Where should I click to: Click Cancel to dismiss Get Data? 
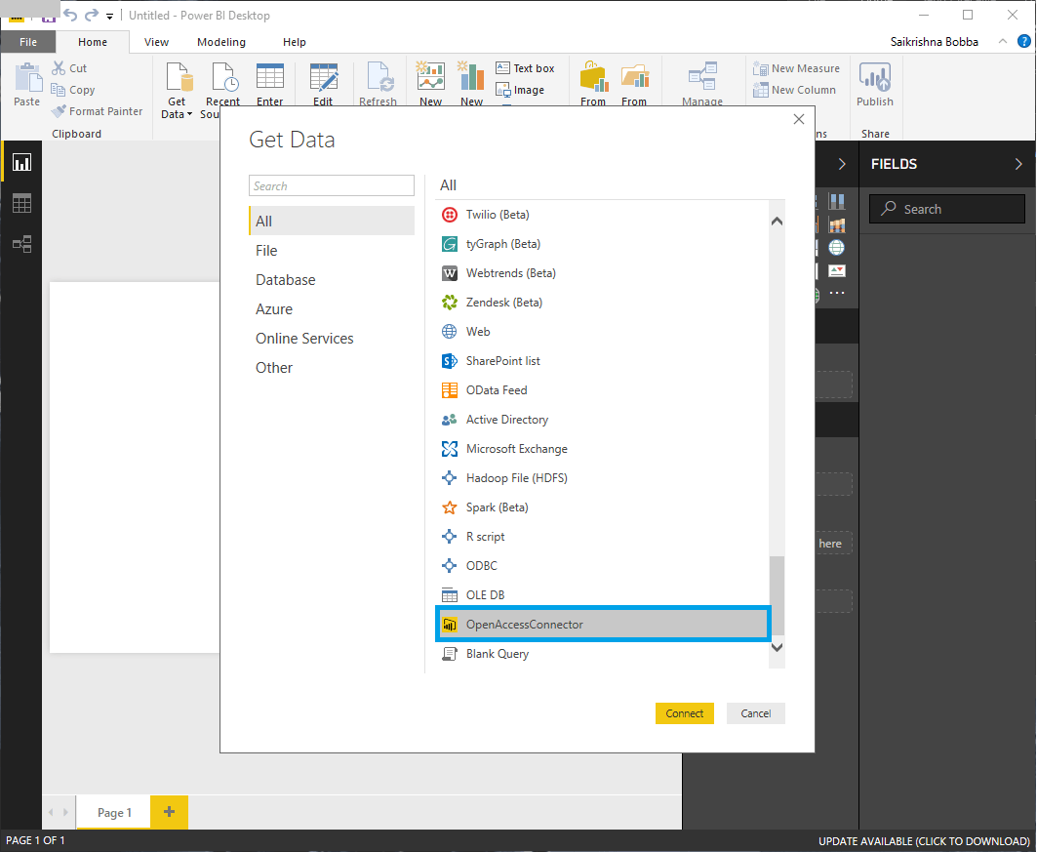click(x=755, y=713)
